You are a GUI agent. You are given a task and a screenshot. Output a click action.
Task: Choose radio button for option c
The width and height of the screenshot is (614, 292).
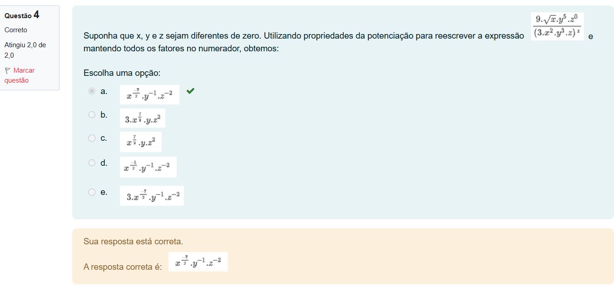point(92,138)
